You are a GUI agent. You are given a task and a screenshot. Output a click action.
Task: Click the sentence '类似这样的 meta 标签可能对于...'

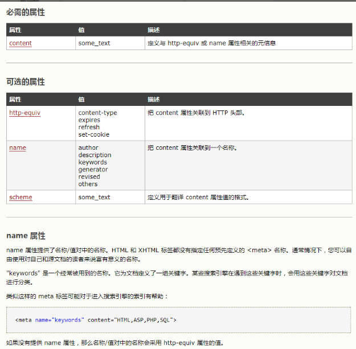87,297
